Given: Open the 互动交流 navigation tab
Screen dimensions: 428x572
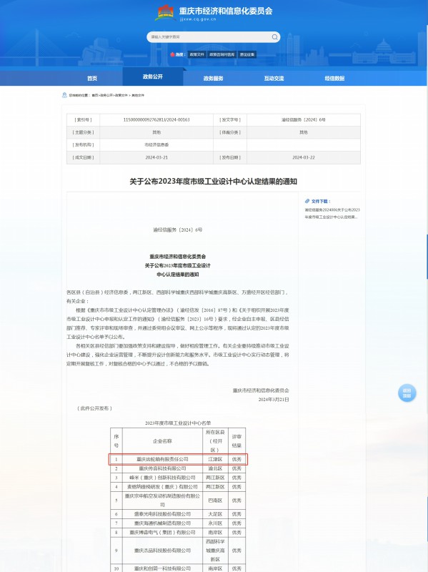Looking at the screenshot, I should click(274, 79).
